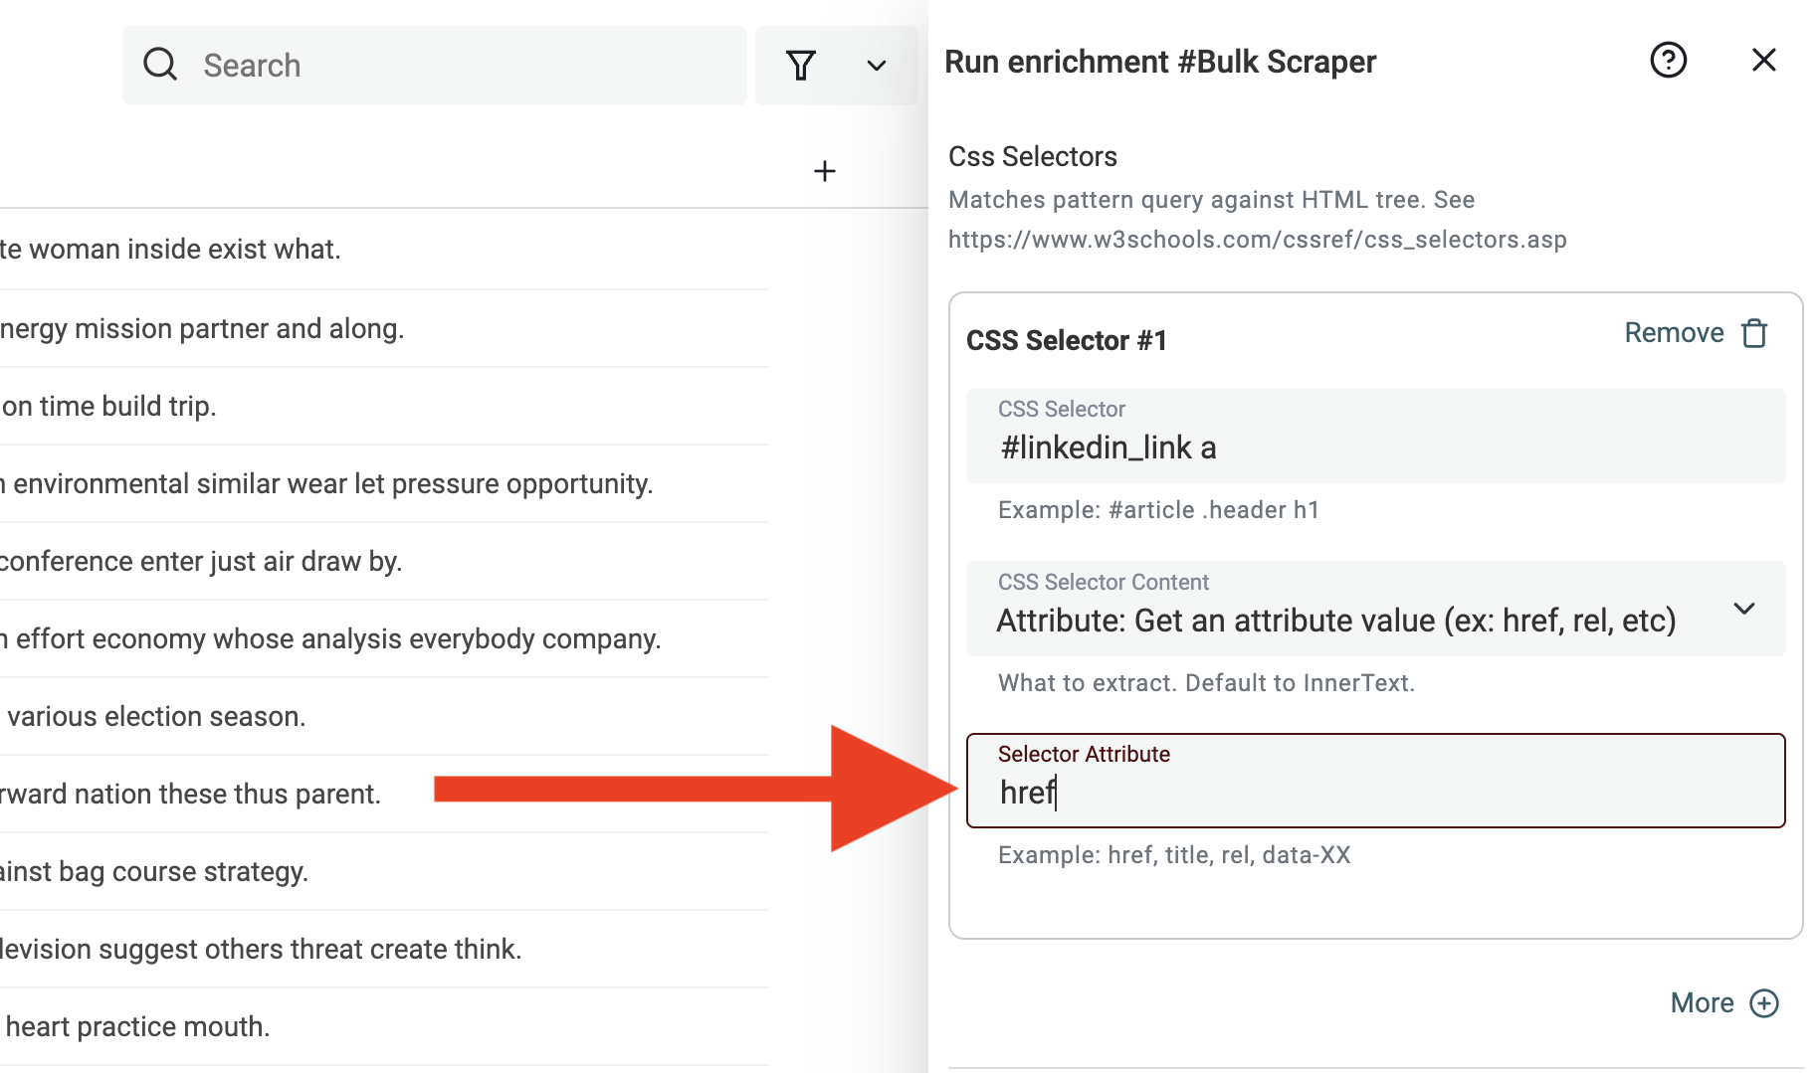This screenshot has height=1073, width=1819.
Task: Expand the dropdown chevron beside Attribute option
Action: 1744,609
